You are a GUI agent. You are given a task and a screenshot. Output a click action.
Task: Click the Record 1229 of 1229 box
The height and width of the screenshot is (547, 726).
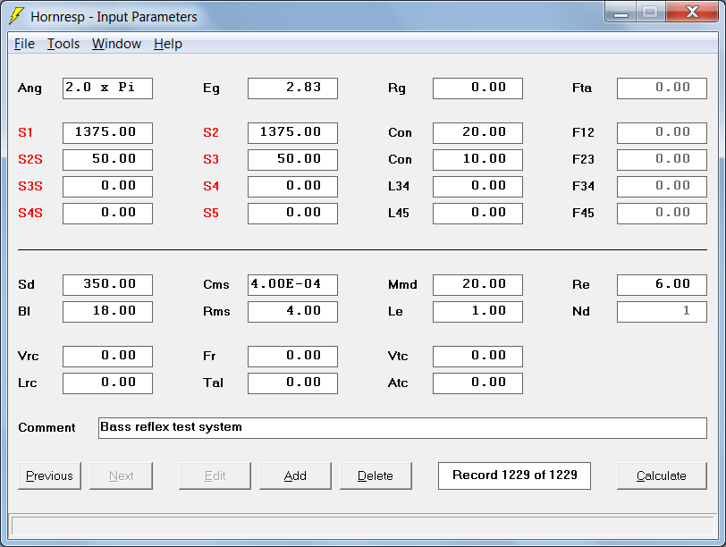pos(514,475)
